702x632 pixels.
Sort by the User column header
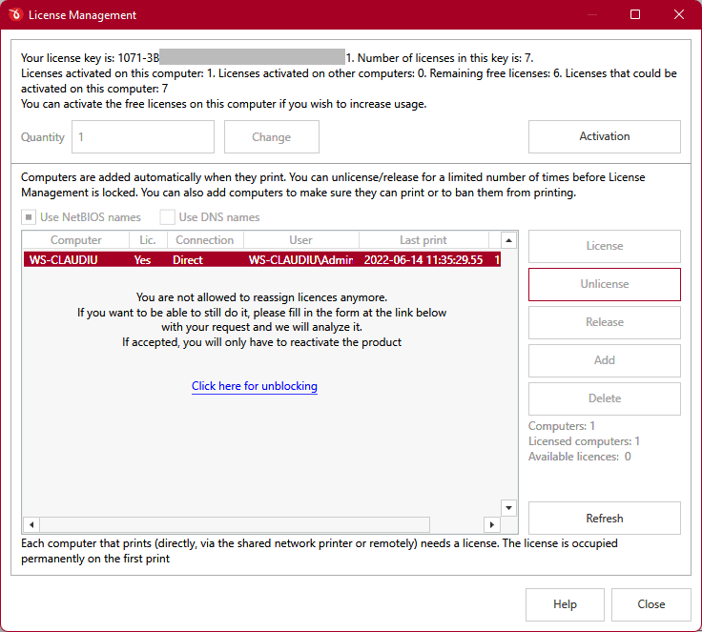coord(300,240)
